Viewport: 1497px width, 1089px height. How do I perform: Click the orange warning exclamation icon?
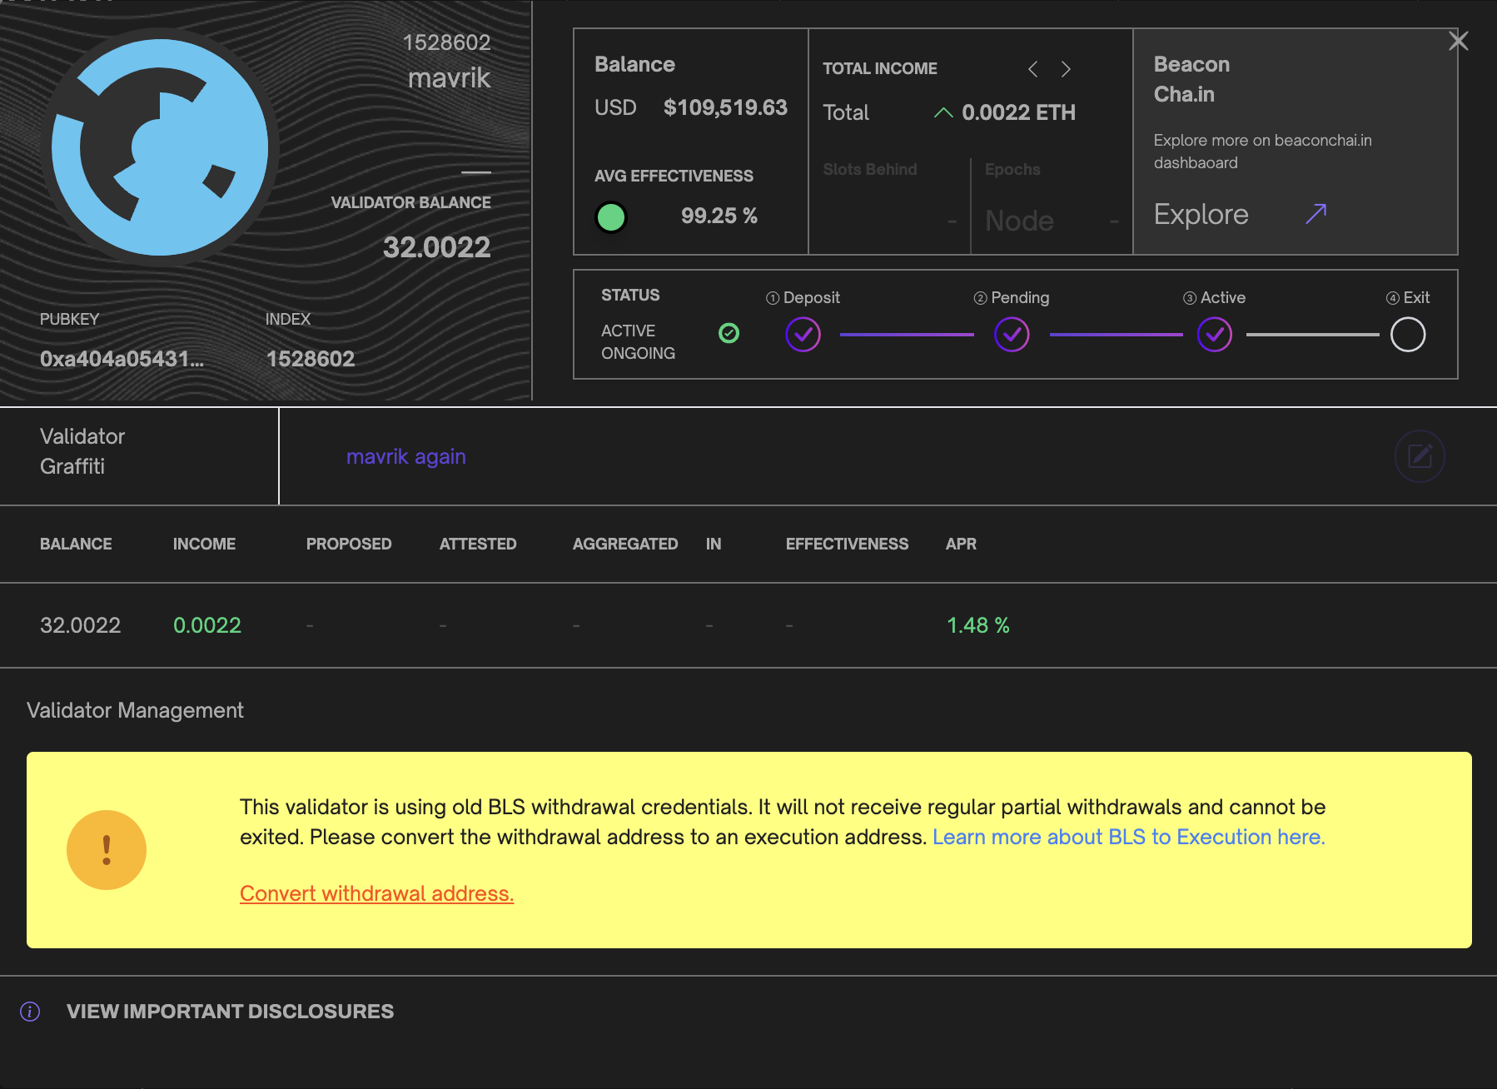[107, 850]
